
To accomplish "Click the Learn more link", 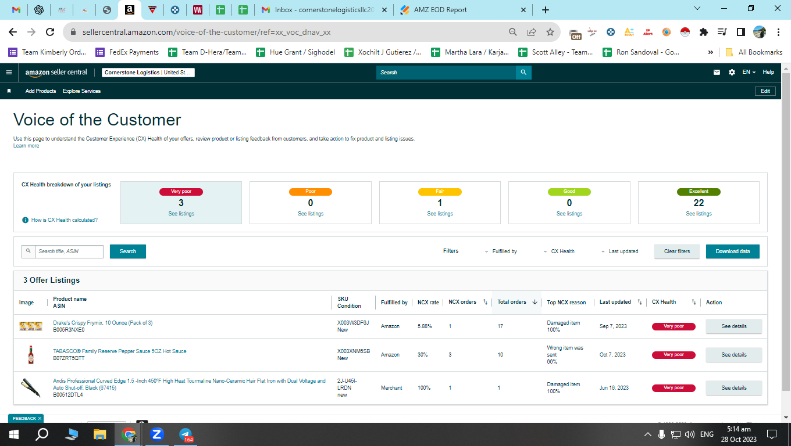I will click(26, 146).
